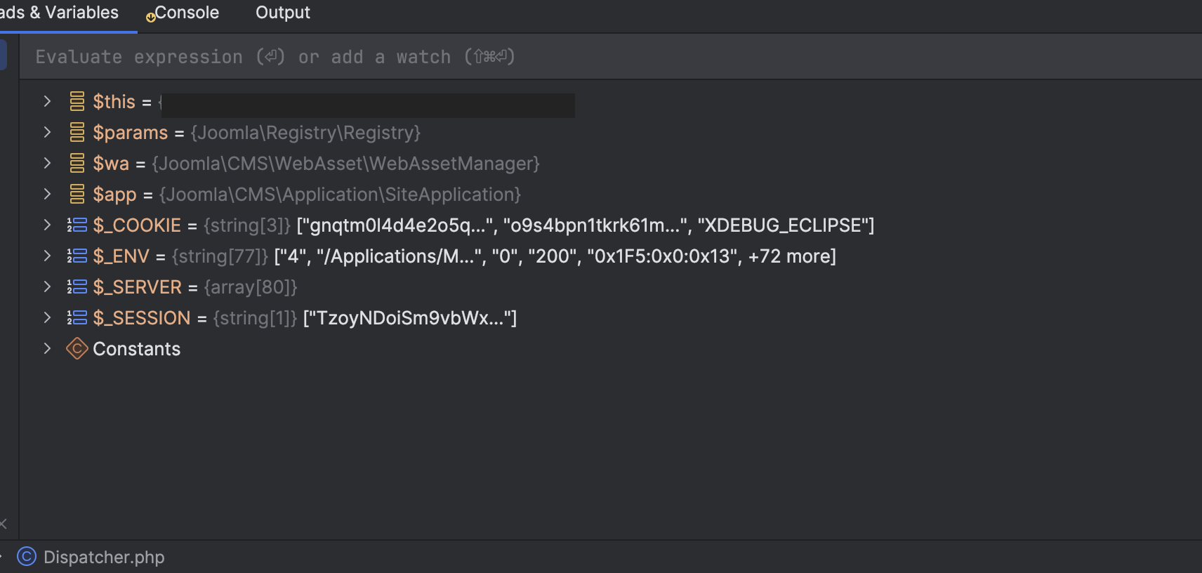This screenshot has width=1202, height=573.
Task: Click the array icon next to $_ENV
Action: pos(77,256)
